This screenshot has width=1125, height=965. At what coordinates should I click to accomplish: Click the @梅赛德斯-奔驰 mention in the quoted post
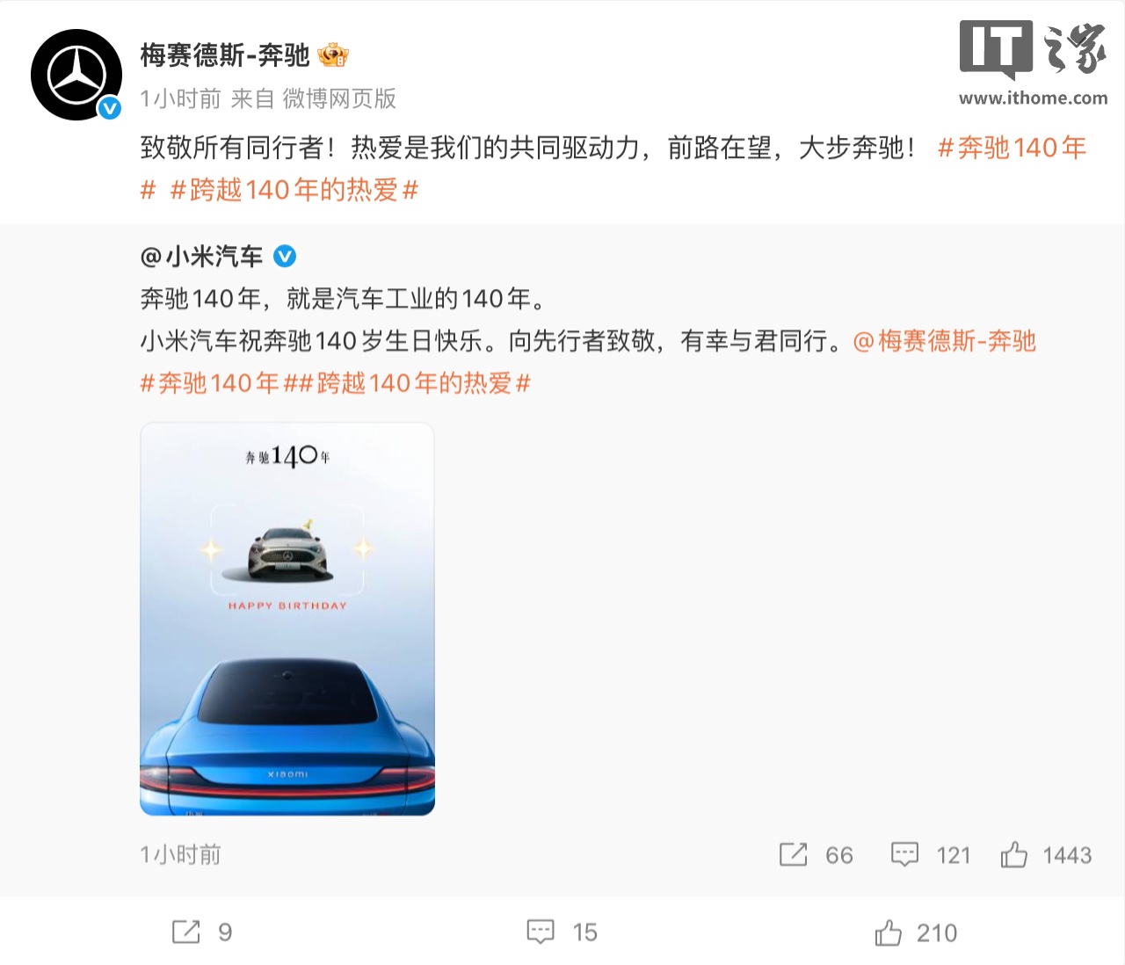tap(944, 341)
